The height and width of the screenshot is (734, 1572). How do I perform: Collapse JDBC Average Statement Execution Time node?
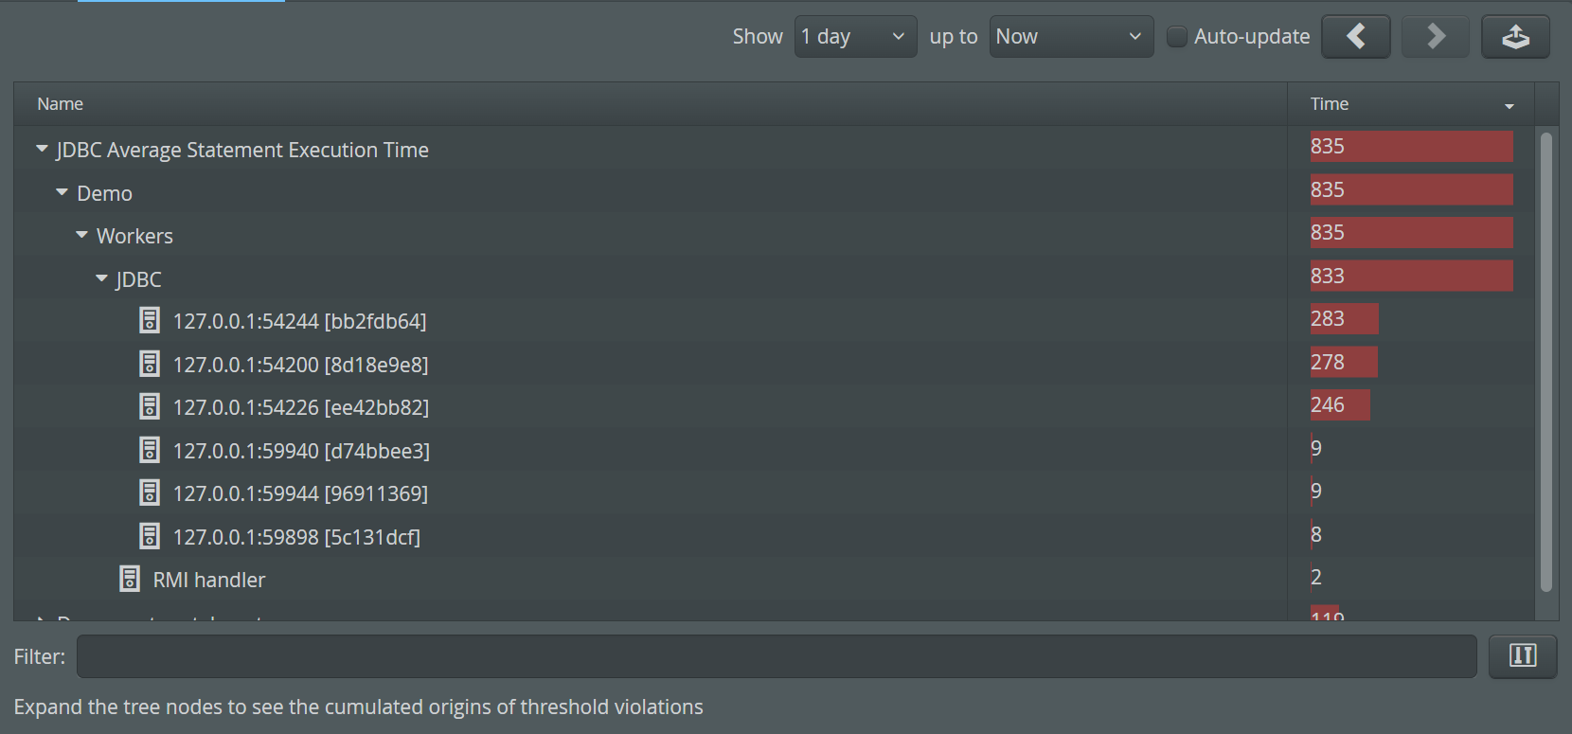pyautogui.click(x=42, y=150)
